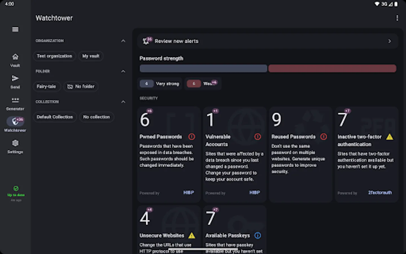Click the weak segment of password strength bar
Viewport: 406px width, 254px height.
(x=332, y=68)
